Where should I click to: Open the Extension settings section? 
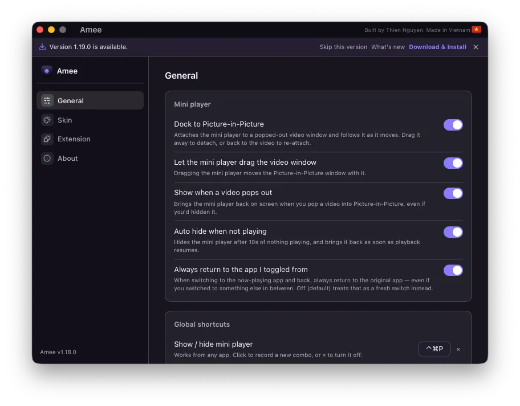[x=90, y=139]
